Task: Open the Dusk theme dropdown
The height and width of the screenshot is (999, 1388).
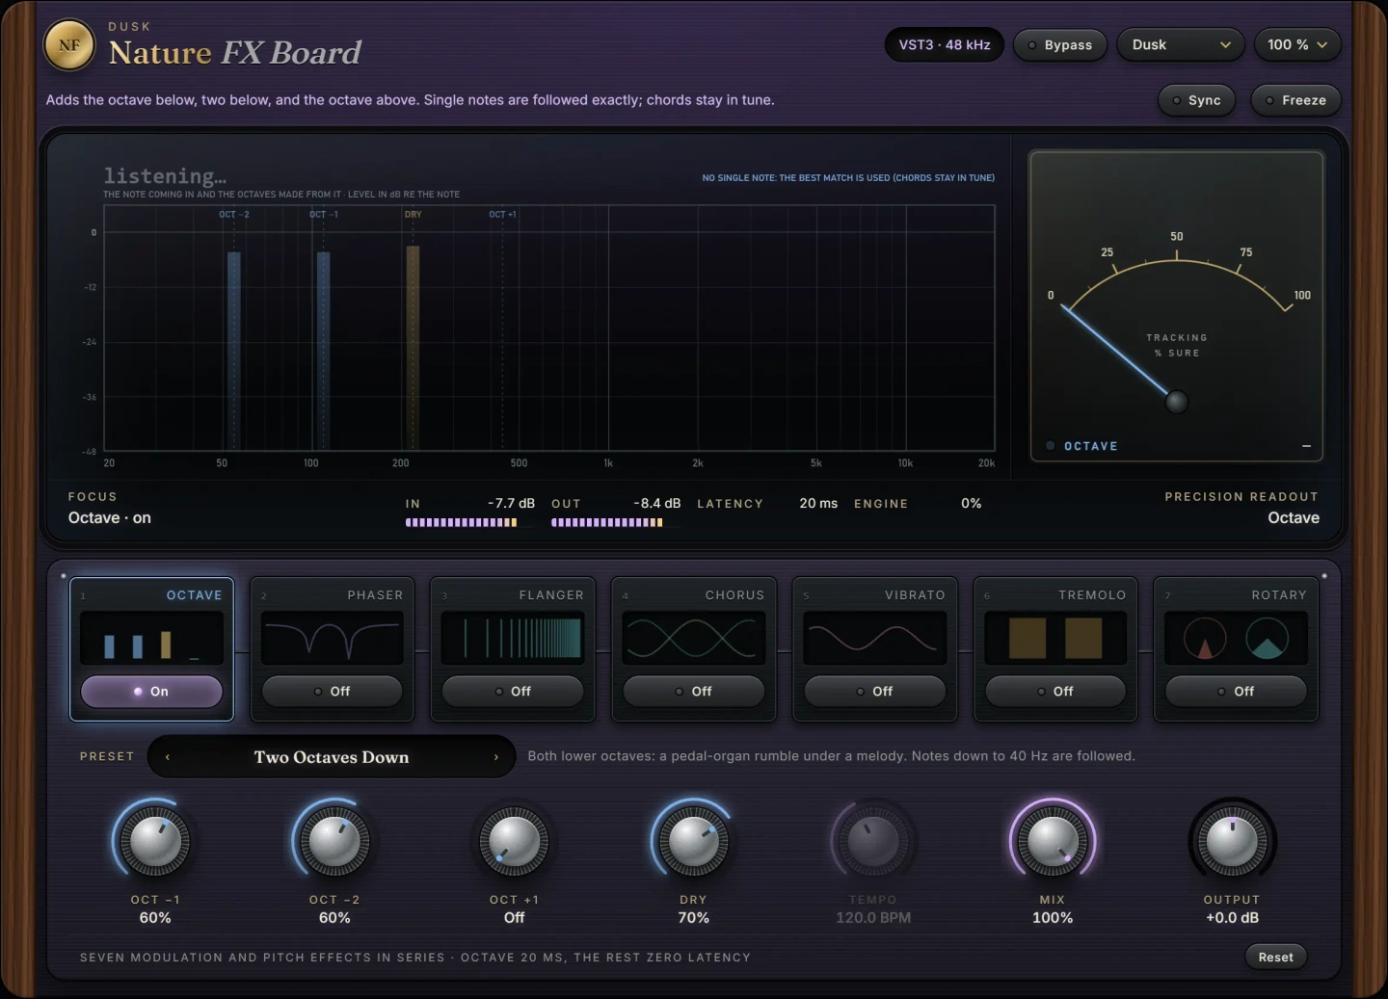Action: click(x=1181, y=45)
